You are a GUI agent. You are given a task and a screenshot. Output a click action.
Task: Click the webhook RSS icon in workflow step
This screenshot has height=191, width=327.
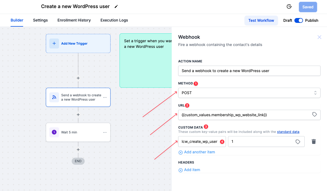(54, 97)
